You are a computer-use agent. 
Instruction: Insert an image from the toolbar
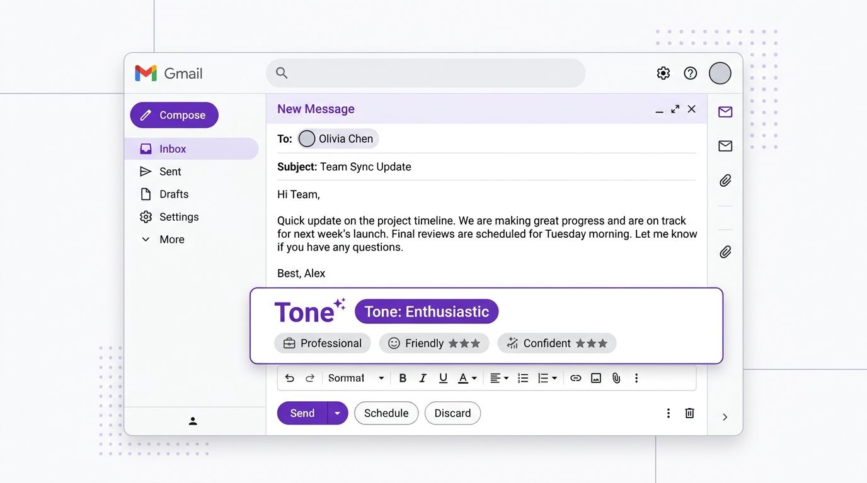click(596, 378)
